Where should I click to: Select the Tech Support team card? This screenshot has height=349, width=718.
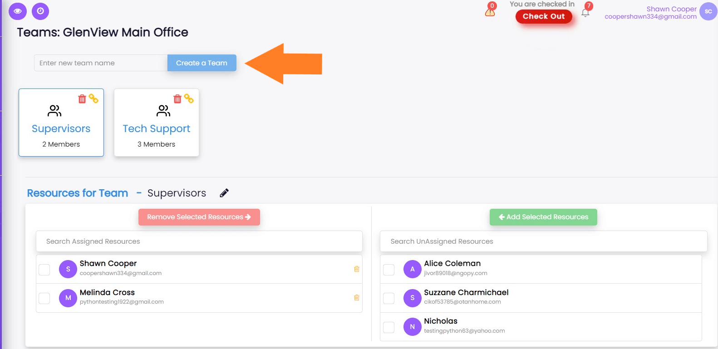click(157, 129)
